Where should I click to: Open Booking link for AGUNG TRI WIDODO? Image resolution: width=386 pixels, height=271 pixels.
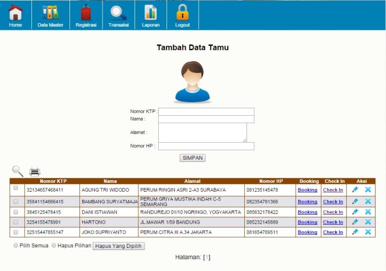pyautogui.click(x=308, y=190)
